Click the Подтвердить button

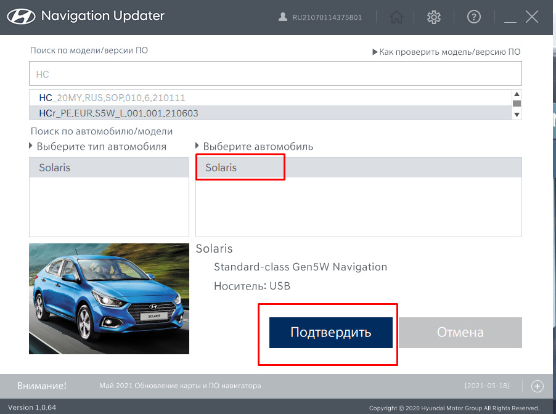(x=330, y=333)
